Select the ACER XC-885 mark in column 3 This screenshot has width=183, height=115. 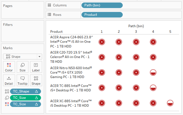(x=136, y=103)
